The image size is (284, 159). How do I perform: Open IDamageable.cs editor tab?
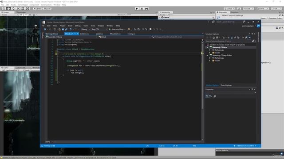tap(52, 34)
